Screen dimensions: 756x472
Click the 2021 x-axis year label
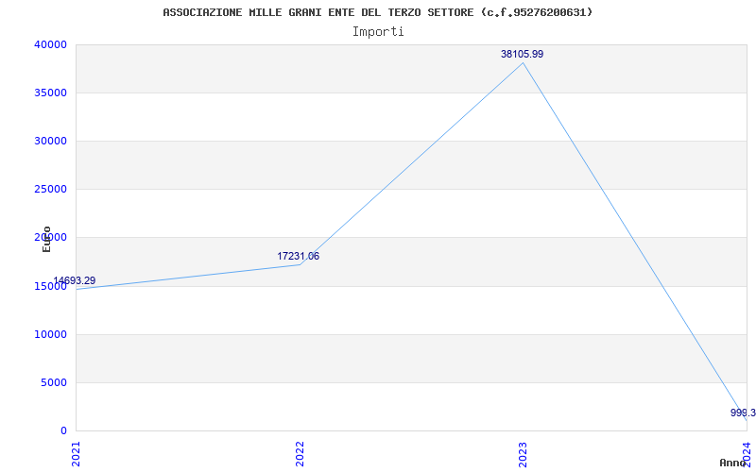coord(76,454)
